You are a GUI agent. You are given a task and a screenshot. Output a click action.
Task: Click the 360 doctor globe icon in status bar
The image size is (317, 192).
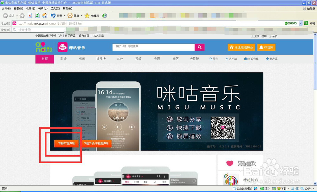pos(256,189)
